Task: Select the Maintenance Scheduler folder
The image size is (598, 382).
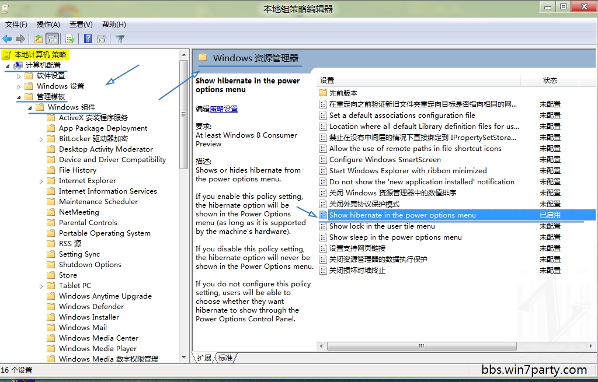Action: click(98, 201)
